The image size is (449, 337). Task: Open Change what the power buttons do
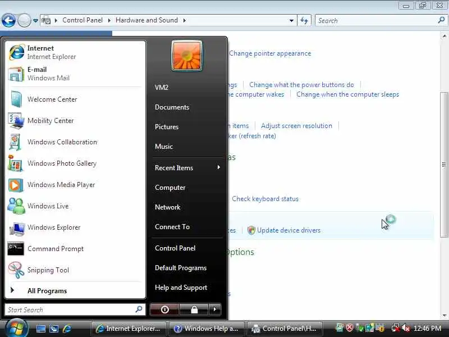(301, 85)
